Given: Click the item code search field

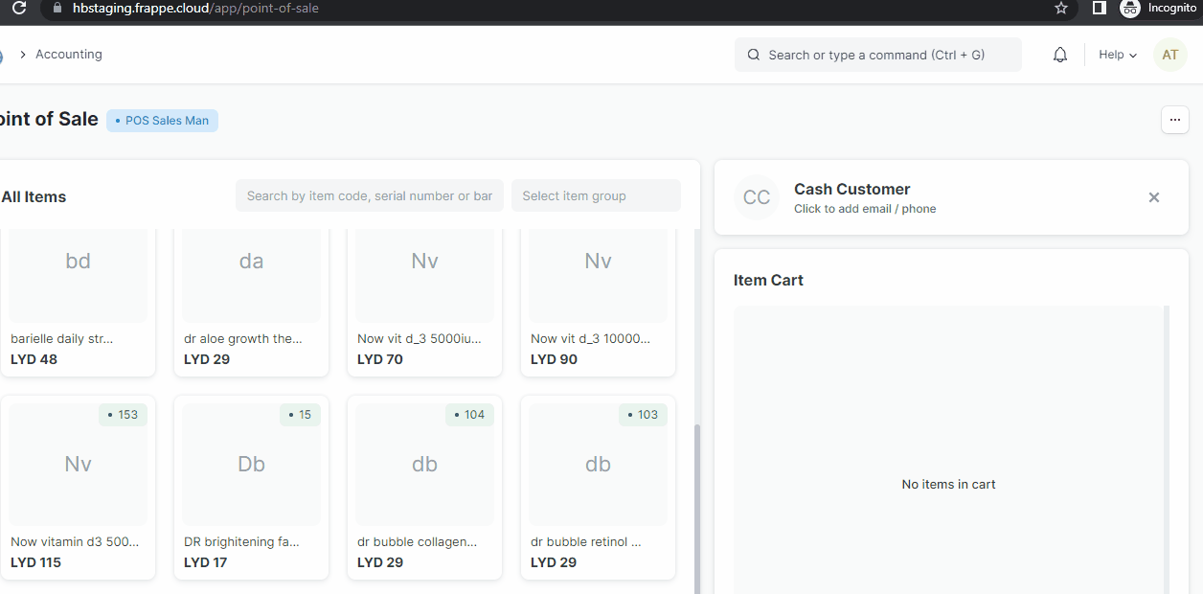Looking at the screenshot, I should (369, 195).
